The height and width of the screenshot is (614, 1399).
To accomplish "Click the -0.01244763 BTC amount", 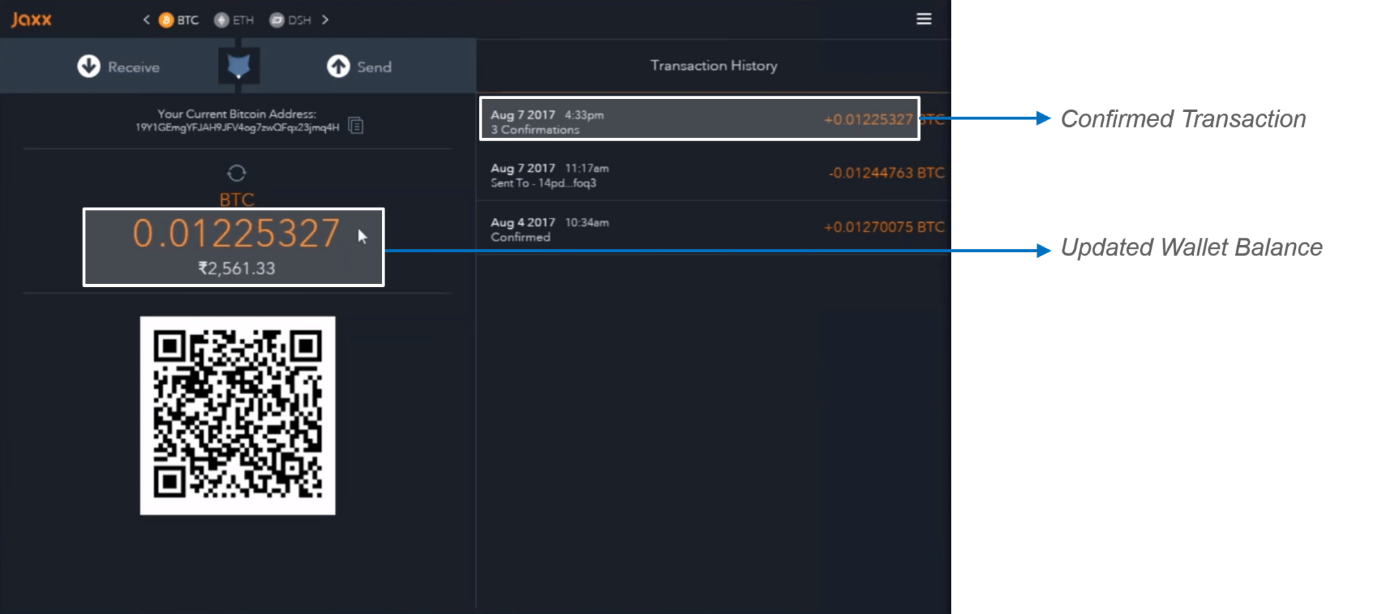I will click(x=886, y=173).
